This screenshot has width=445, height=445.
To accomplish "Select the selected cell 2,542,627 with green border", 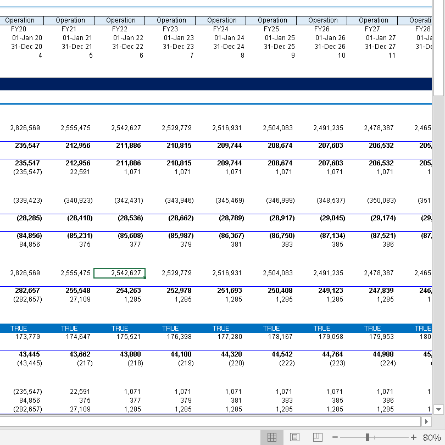I will point(119,273).
